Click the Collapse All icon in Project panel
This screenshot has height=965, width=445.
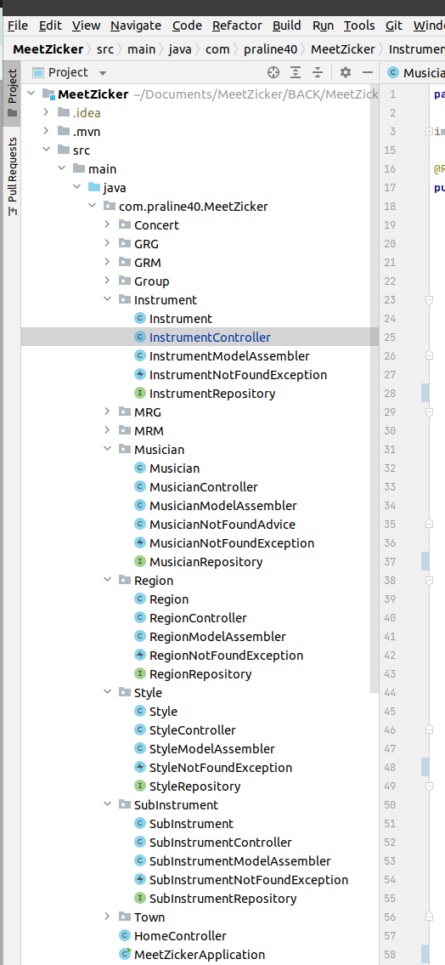[317, 72]
